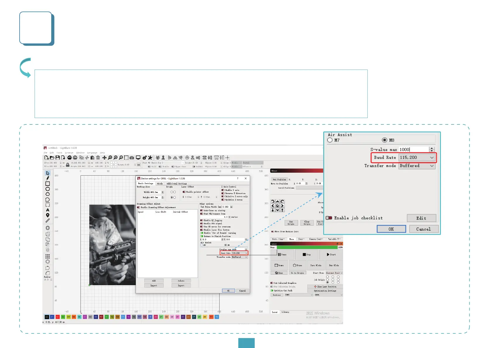Select the Measure ruler tool
493x348 pixels.
48,221
